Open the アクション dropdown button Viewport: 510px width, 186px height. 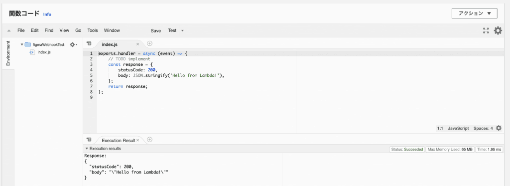[x=474, y=13]
